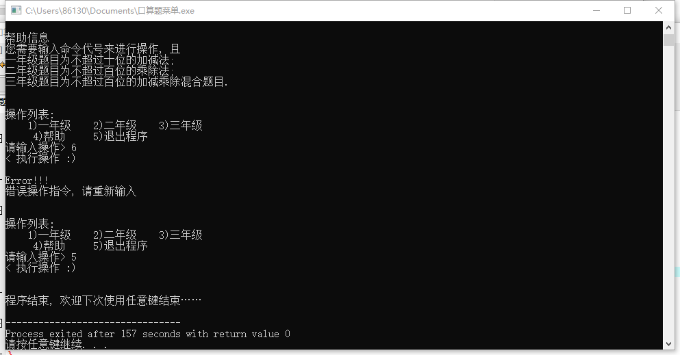Click the vertical scrollbar thumb
Viewport: 680px width, 355px height.
tap(668, 40)
